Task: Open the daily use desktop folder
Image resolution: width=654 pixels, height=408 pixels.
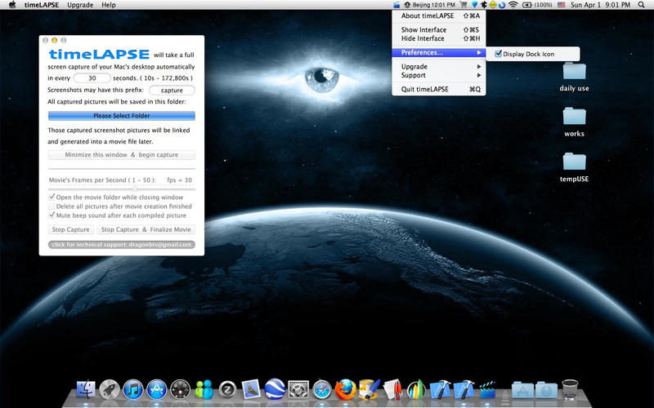Action: (574, 77)
